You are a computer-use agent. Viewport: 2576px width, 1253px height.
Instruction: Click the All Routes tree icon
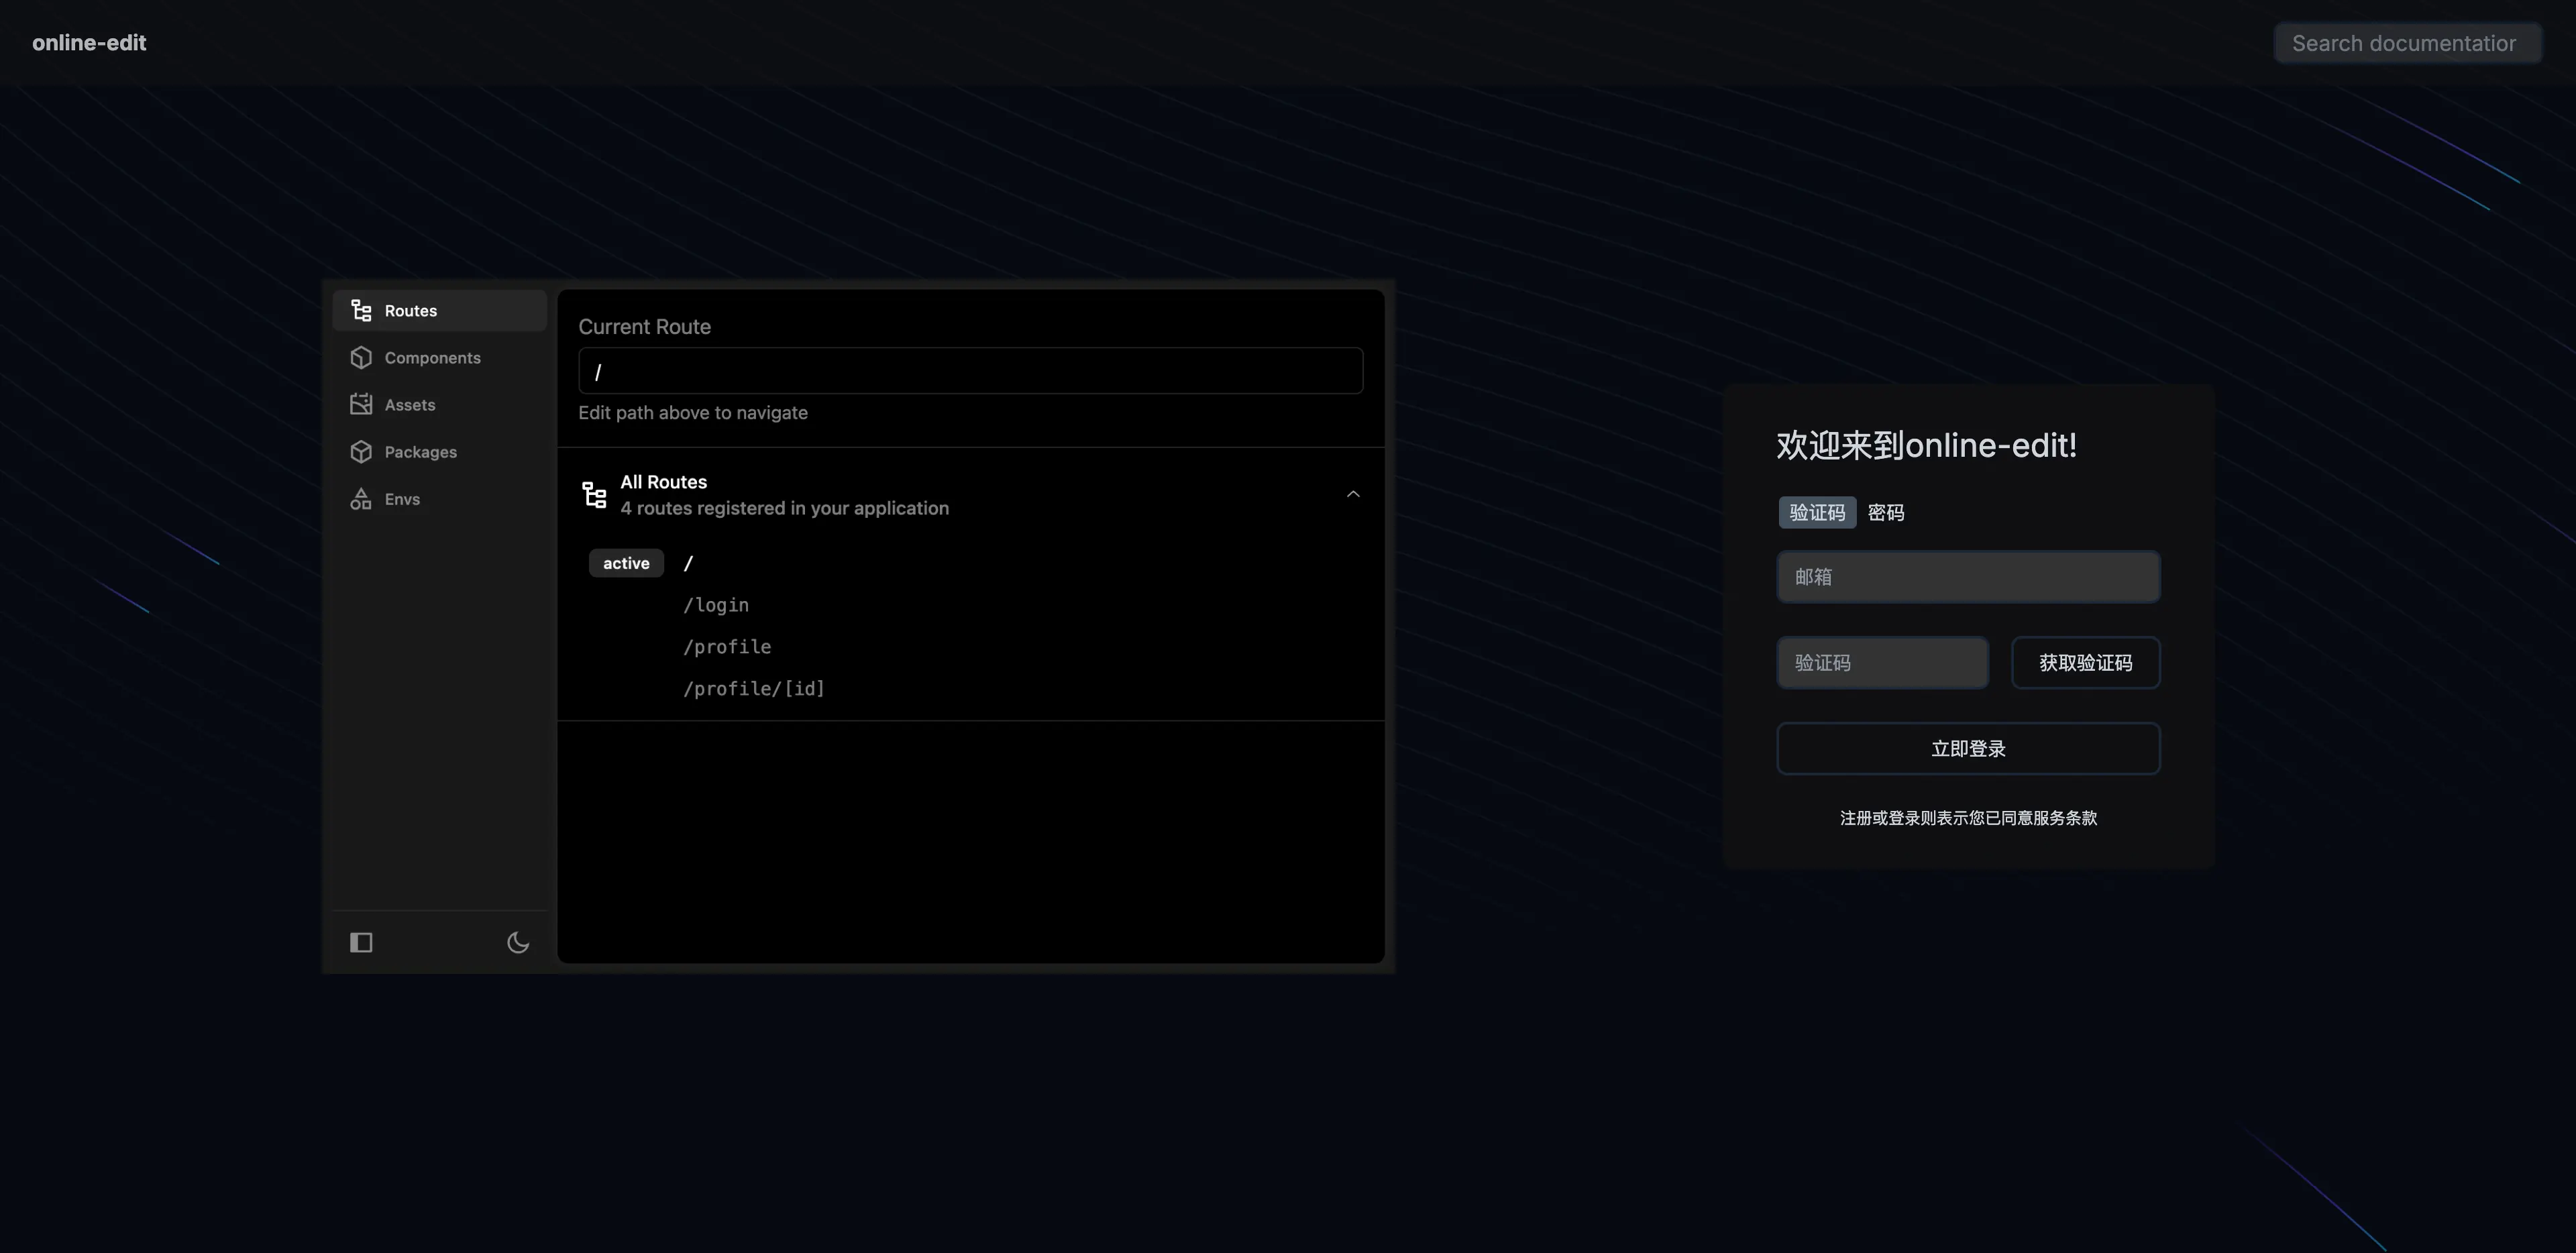[x=595, y=495]
